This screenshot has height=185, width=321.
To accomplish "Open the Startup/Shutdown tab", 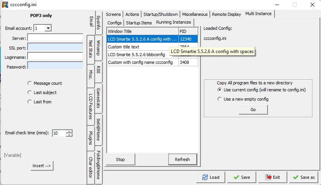I will coord(160,14).
